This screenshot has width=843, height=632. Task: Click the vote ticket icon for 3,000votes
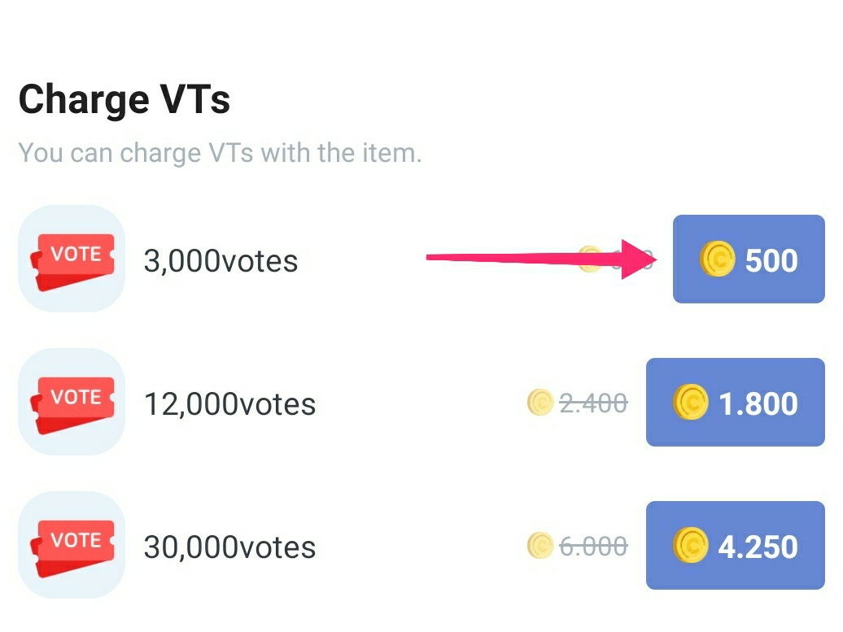[72, 259]
